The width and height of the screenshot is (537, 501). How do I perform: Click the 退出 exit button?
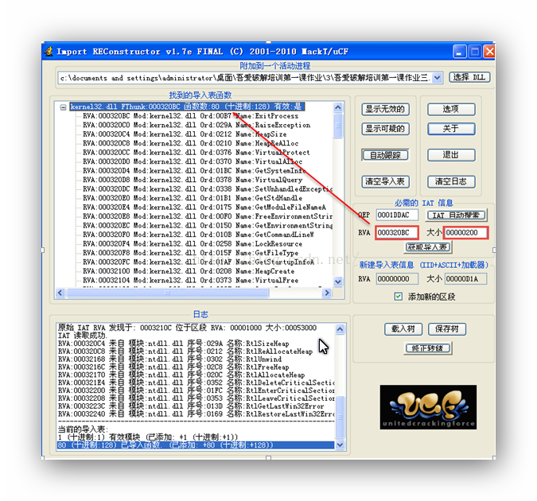click(451, 155)
